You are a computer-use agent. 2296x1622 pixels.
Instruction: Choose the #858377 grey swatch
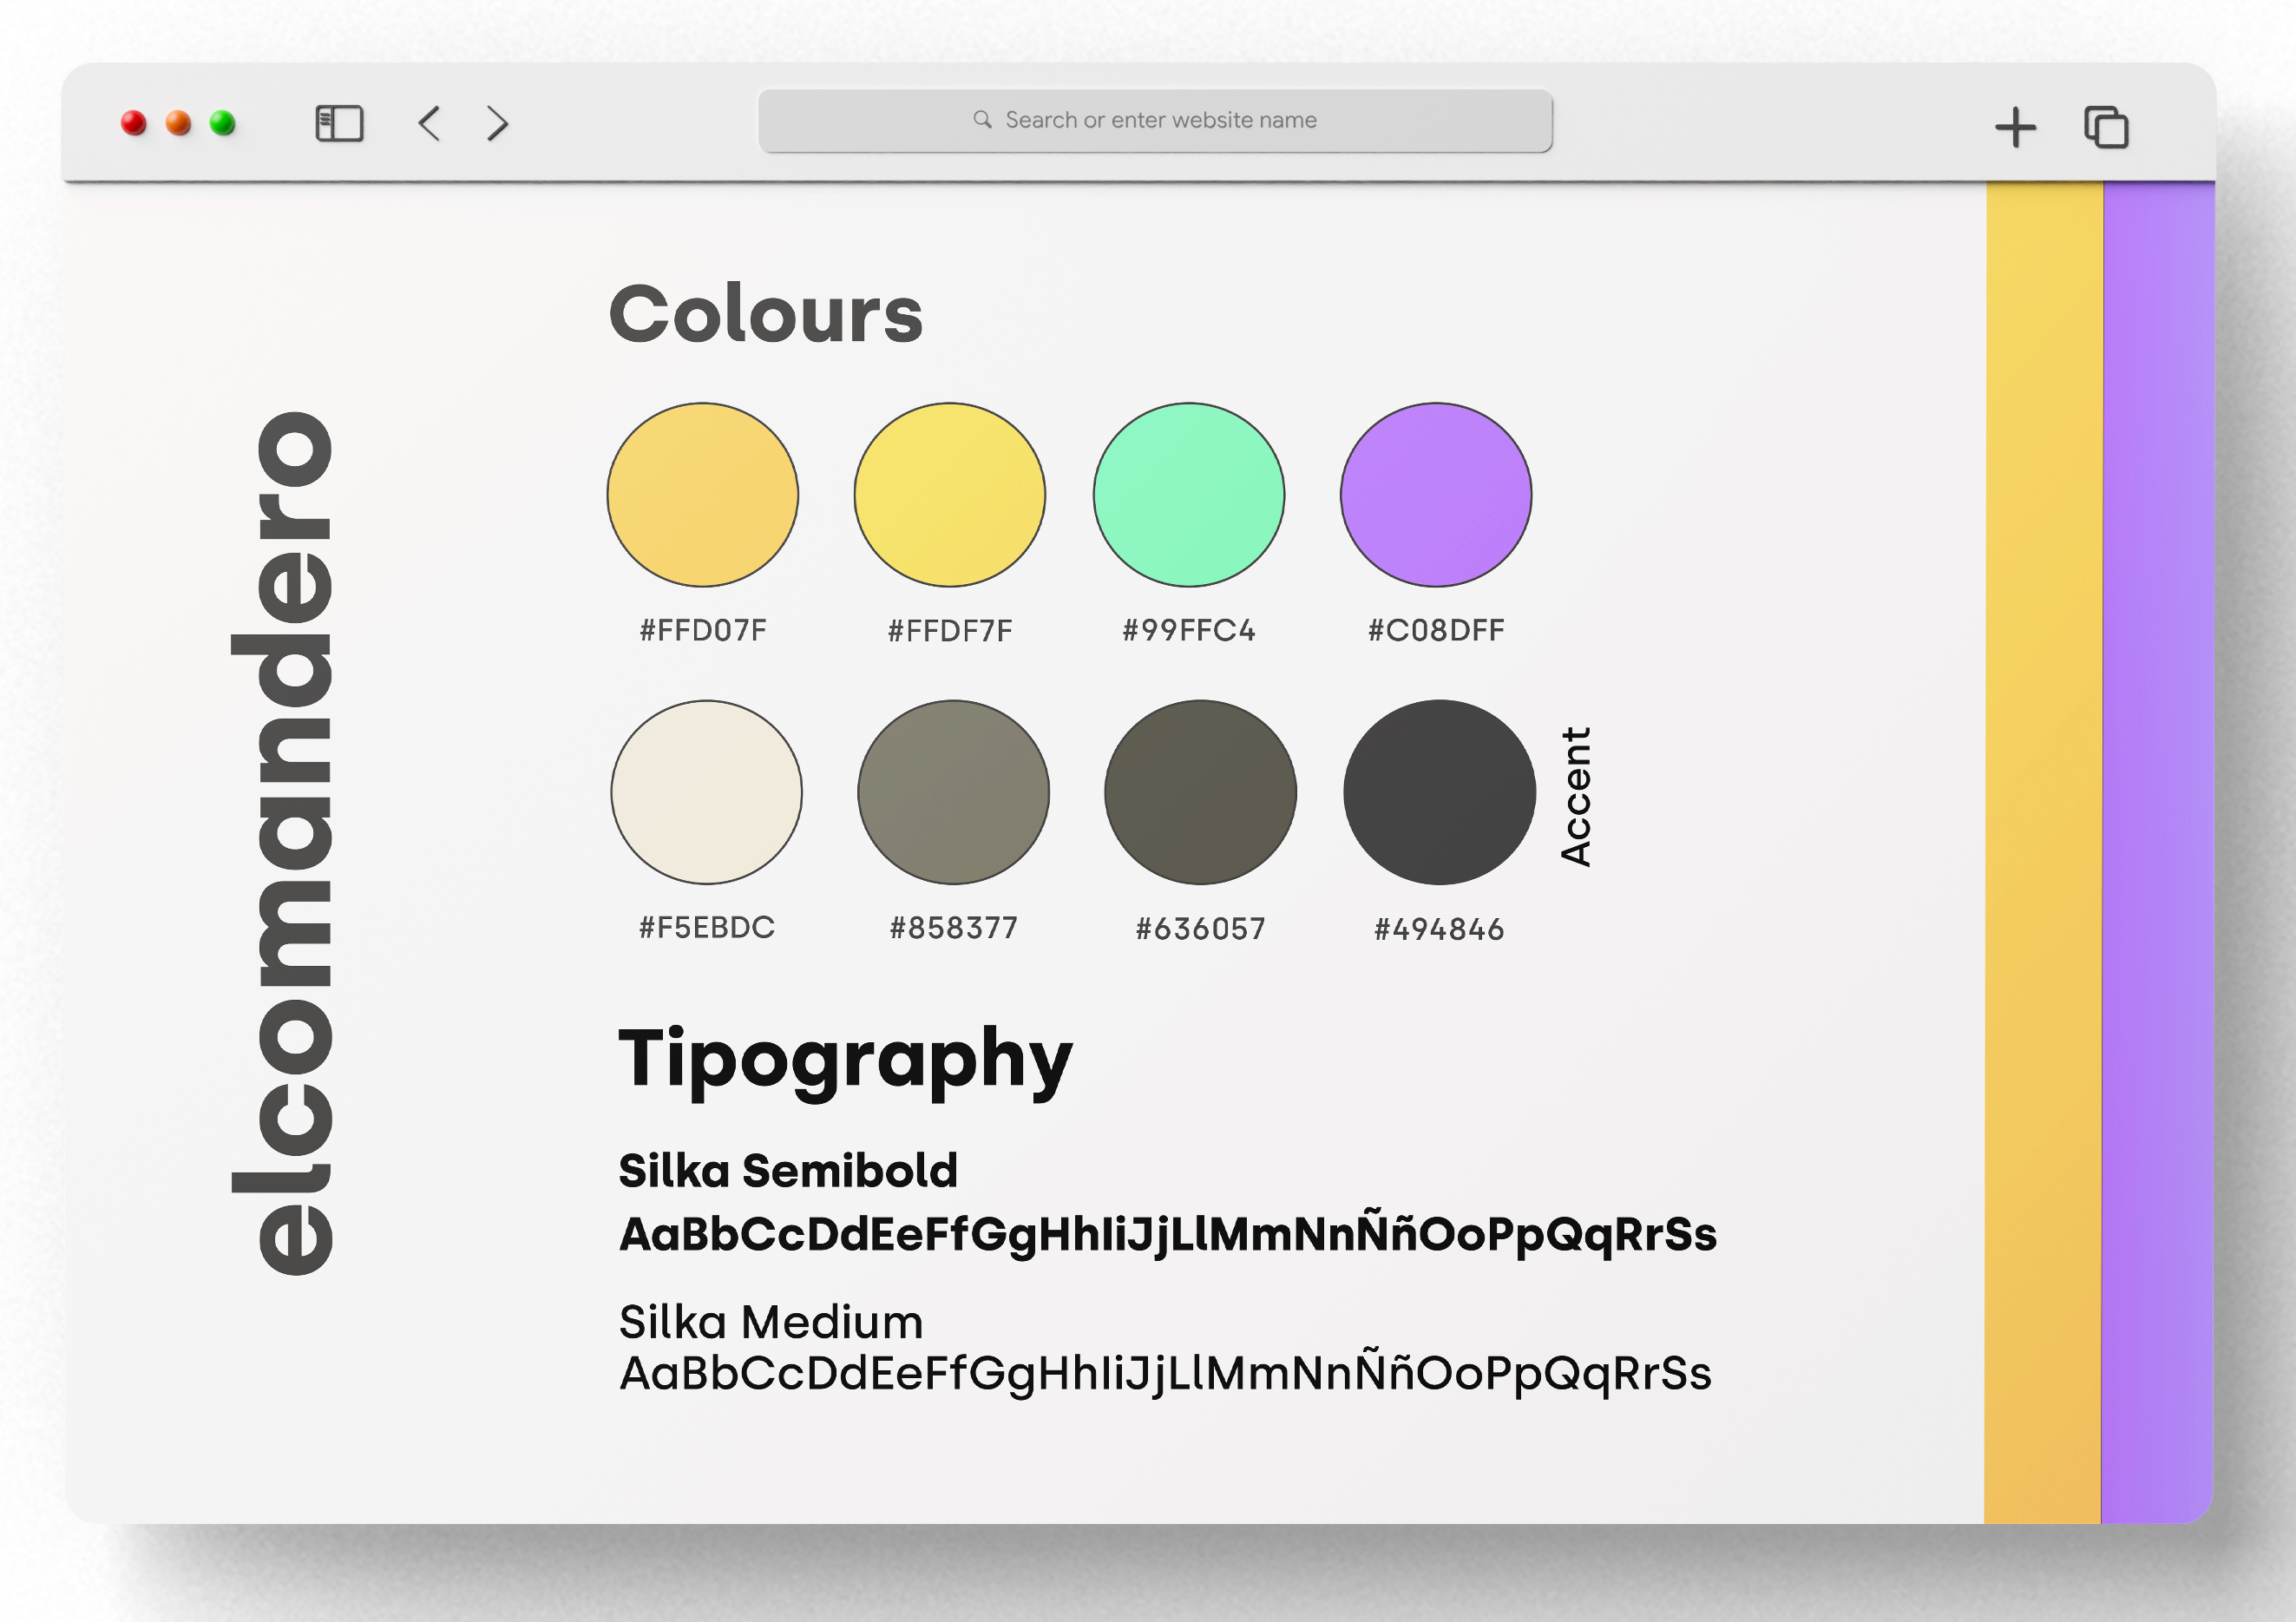953,792
